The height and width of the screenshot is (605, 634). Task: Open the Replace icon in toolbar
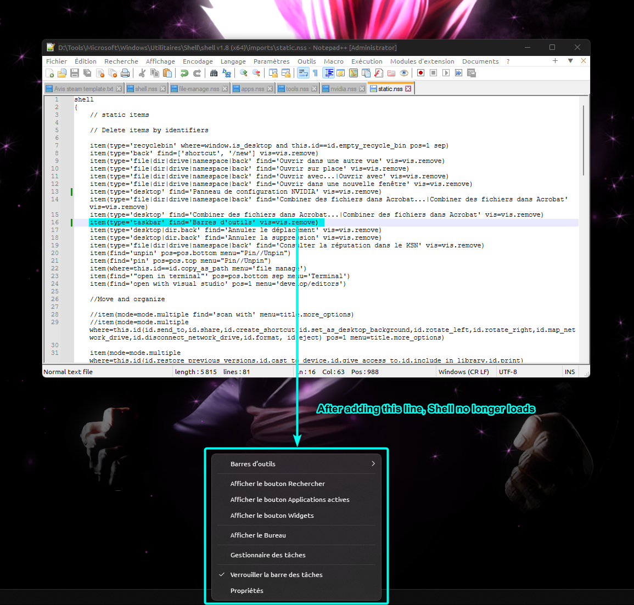tap(226, 73)
